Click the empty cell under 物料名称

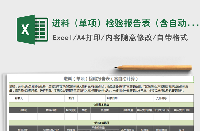pos(51,117)
